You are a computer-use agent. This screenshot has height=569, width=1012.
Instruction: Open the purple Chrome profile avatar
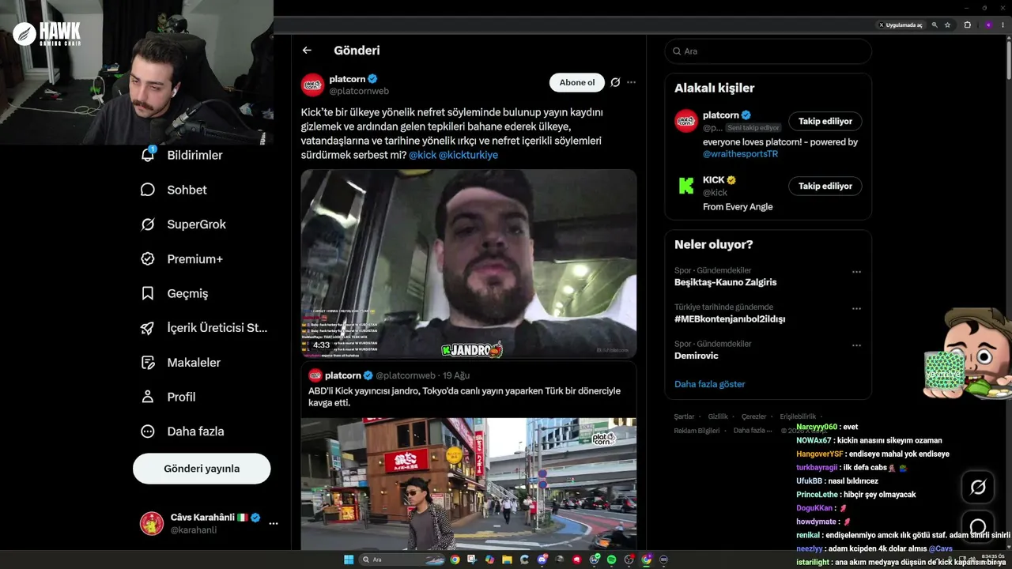(988, 25)
